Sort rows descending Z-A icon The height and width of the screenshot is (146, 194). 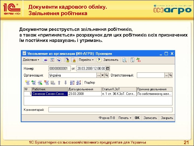(79, 82)
